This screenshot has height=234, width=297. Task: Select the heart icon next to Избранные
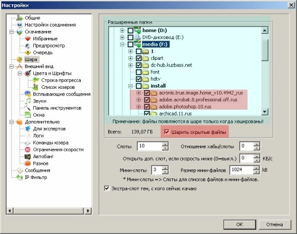tap(28, 39)
